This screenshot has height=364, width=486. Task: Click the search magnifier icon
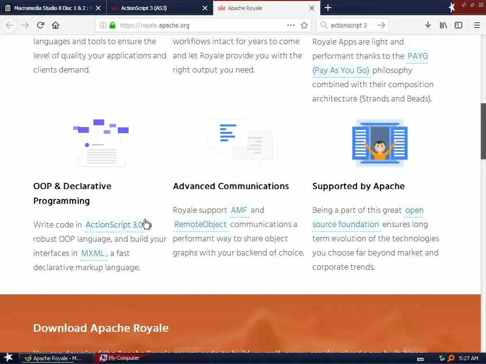[x=324, y=26]
